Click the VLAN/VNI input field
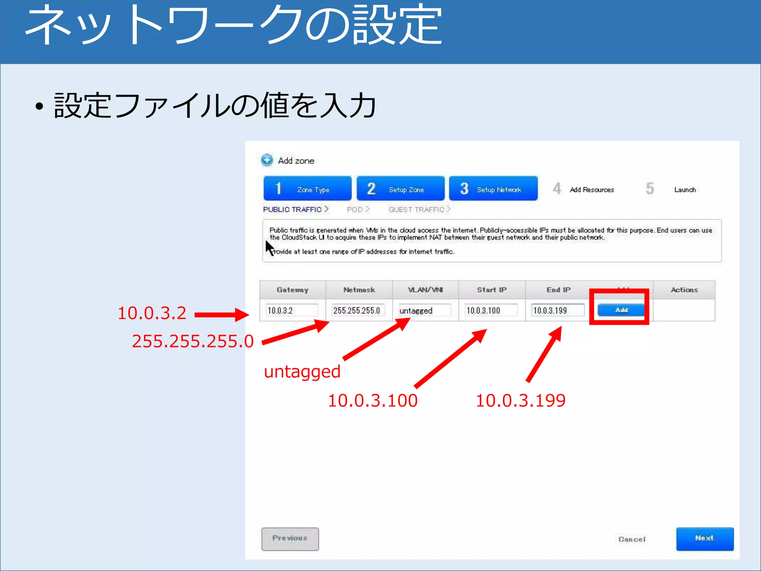 [x=425, y=310]
